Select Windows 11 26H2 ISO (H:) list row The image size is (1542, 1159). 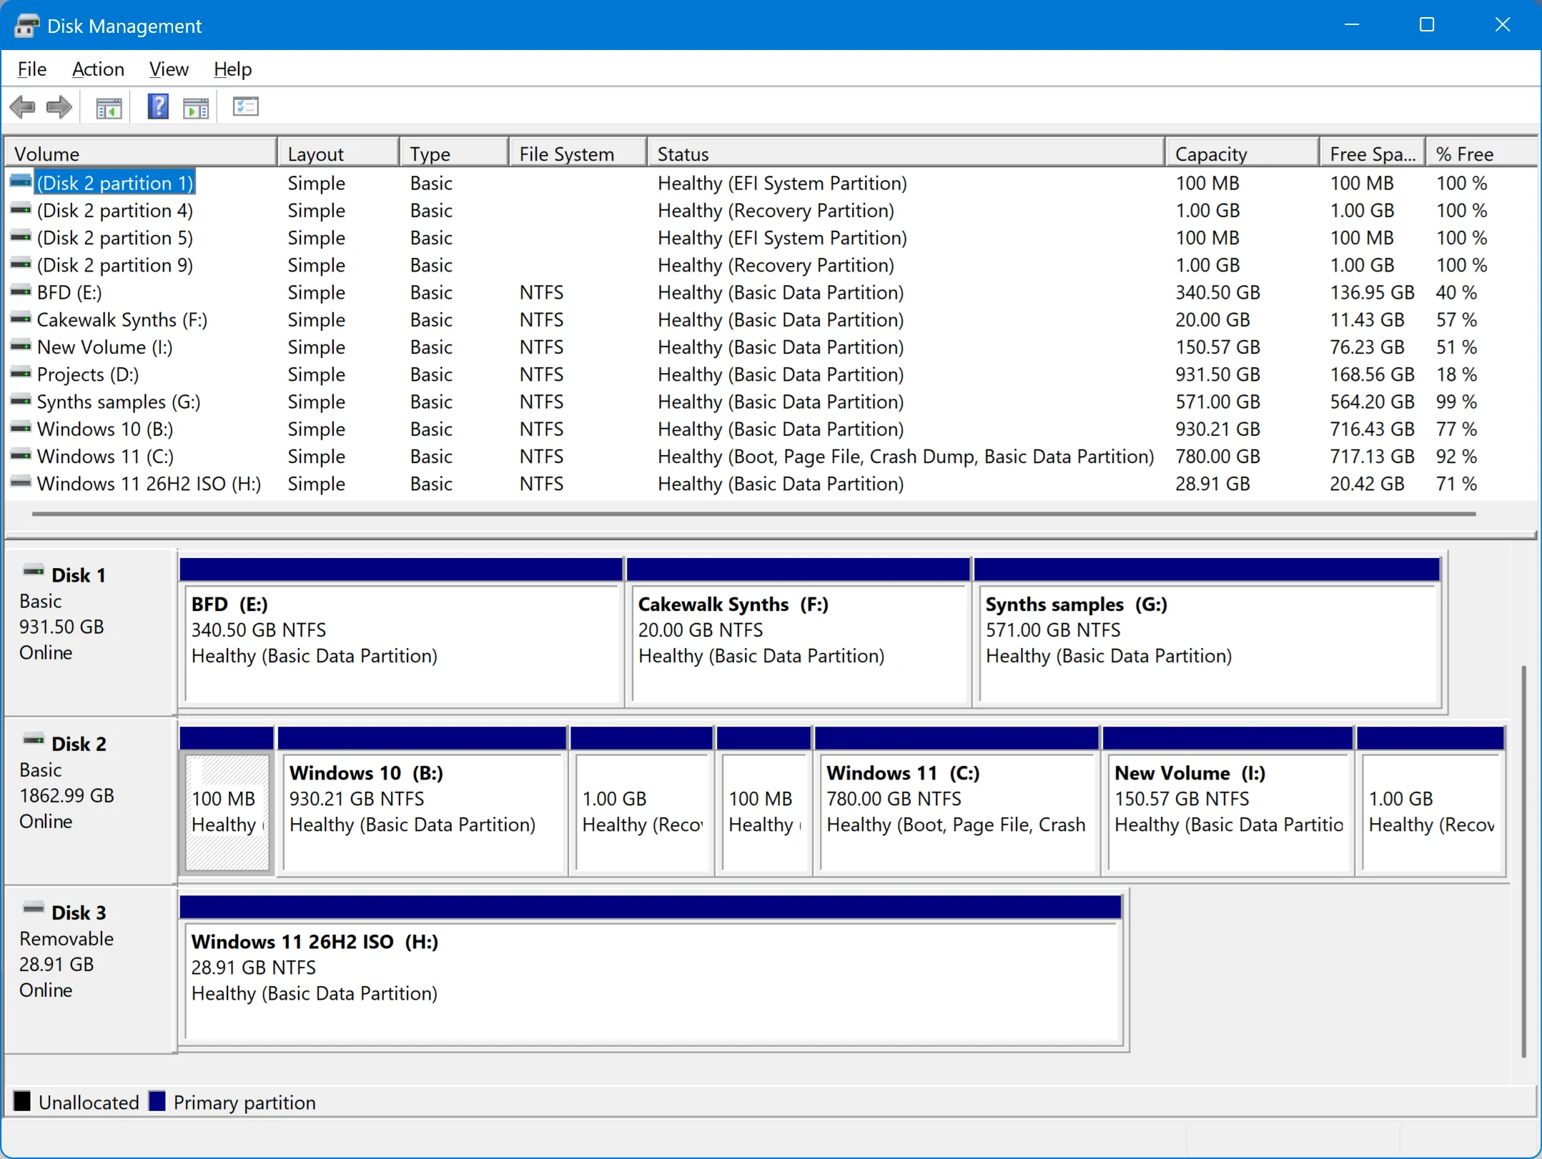coord(772,484)
